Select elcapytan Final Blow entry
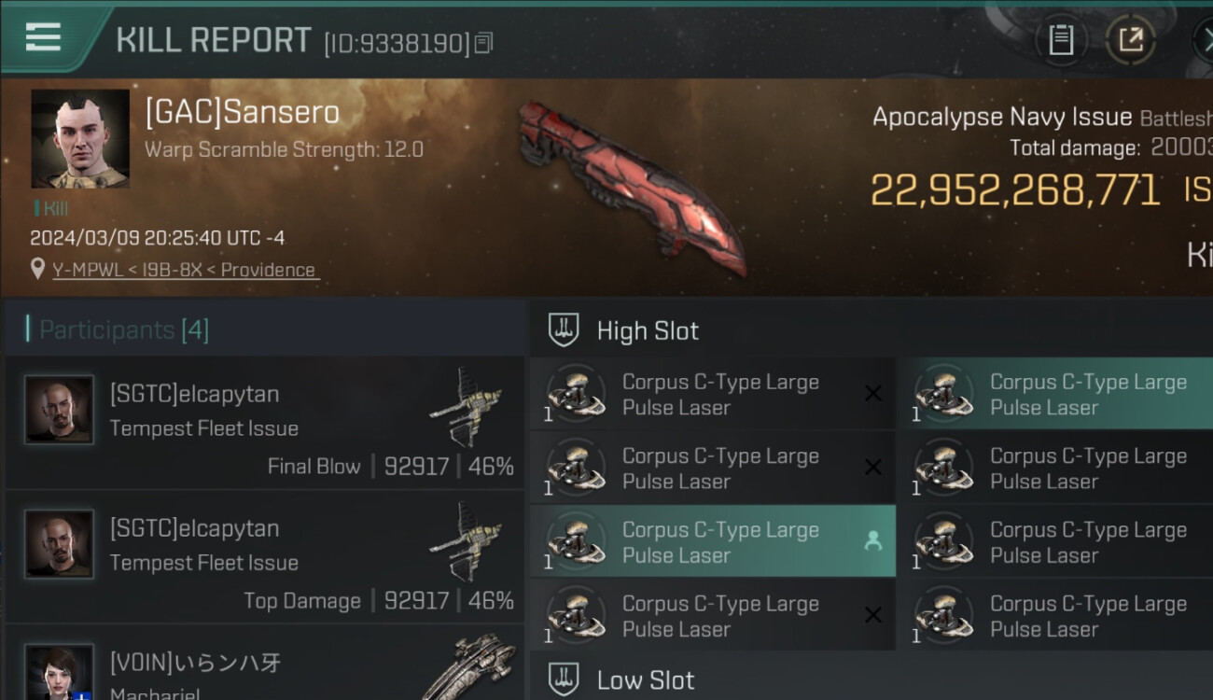Screen dimensions: 1213x700 tap(265, 422)
